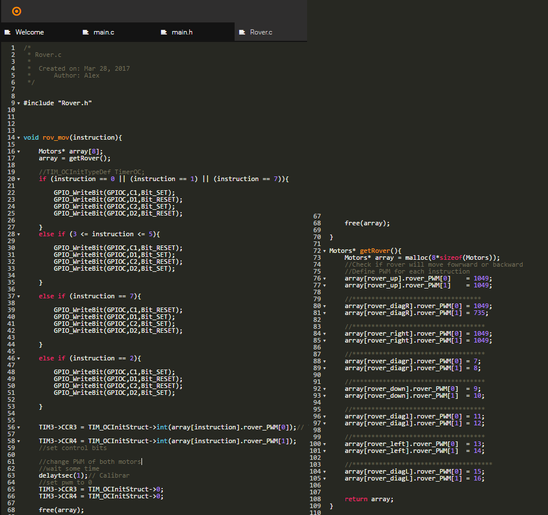Collapse the include fold arrow at line 9
This screenshot has width=548, height=515.
18,103
